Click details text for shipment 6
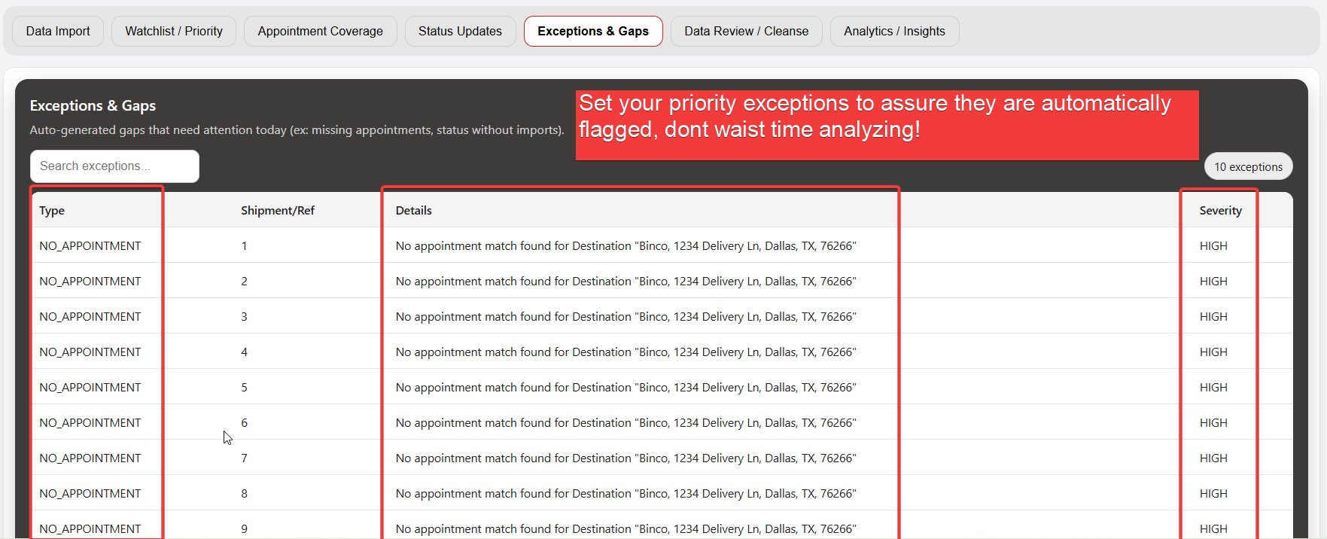Image resolution: width=1327 pixels, height=539 pixels. (626, 422)
